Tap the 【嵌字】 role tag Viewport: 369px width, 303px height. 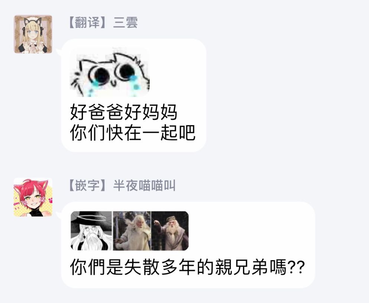coord(87,186)
